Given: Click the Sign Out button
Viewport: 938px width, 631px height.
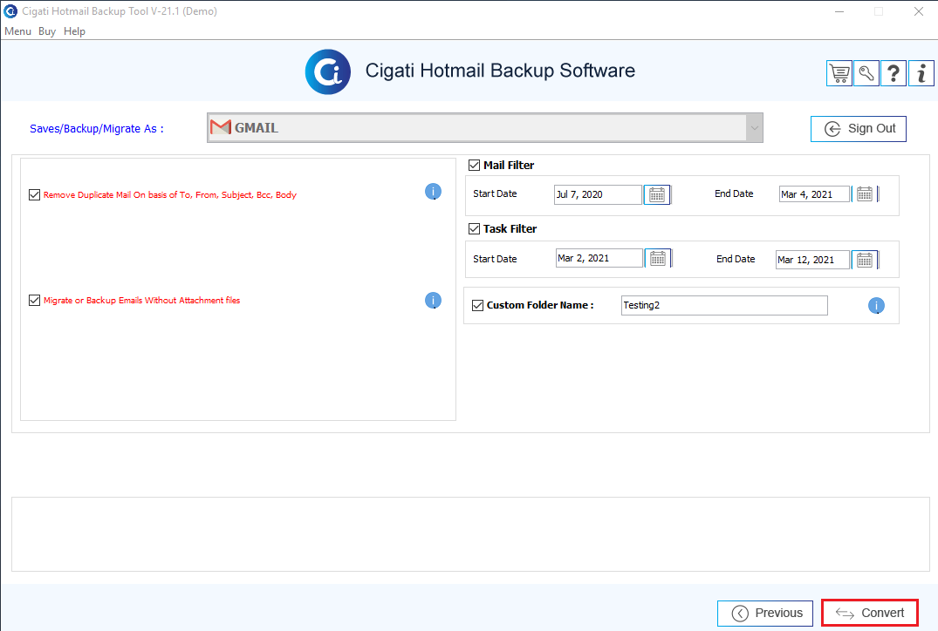Looking at the screenshot, I should (x=859, y=128).
